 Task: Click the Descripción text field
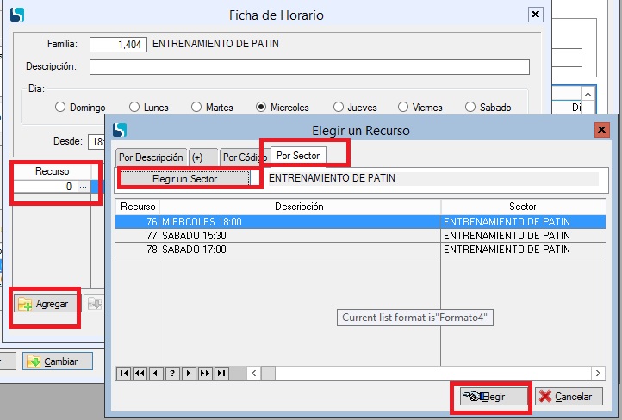coord(308,67)
